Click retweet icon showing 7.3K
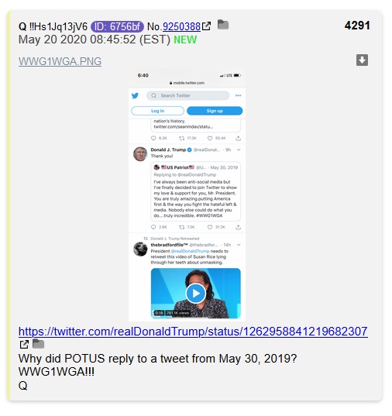The image size is (392, 416). [x=182, y=227]
